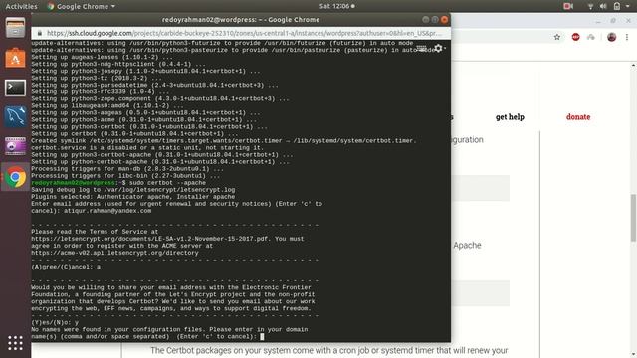Click the 'Plugins selected: Authenticator apache' line
This screenshot has height=358, width=637.
click(133, 197)
